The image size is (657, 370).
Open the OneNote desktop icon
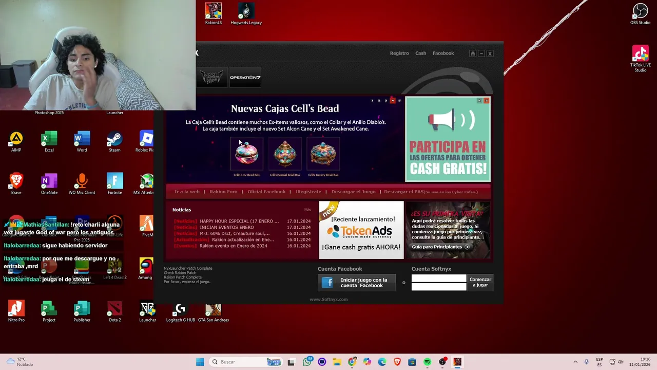(49, 184)
